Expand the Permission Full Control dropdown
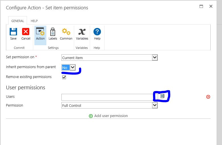The height and width of the screenshot is (145, 222). [x=155, y=105]
